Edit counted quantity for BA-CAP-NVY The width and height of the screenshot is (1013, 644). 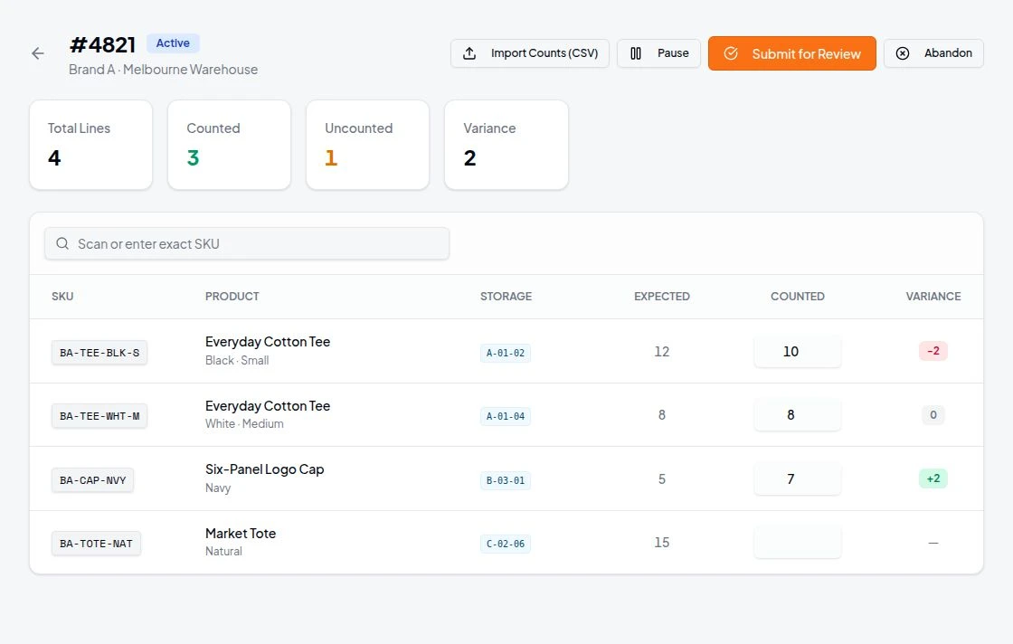tap(797, 478)
